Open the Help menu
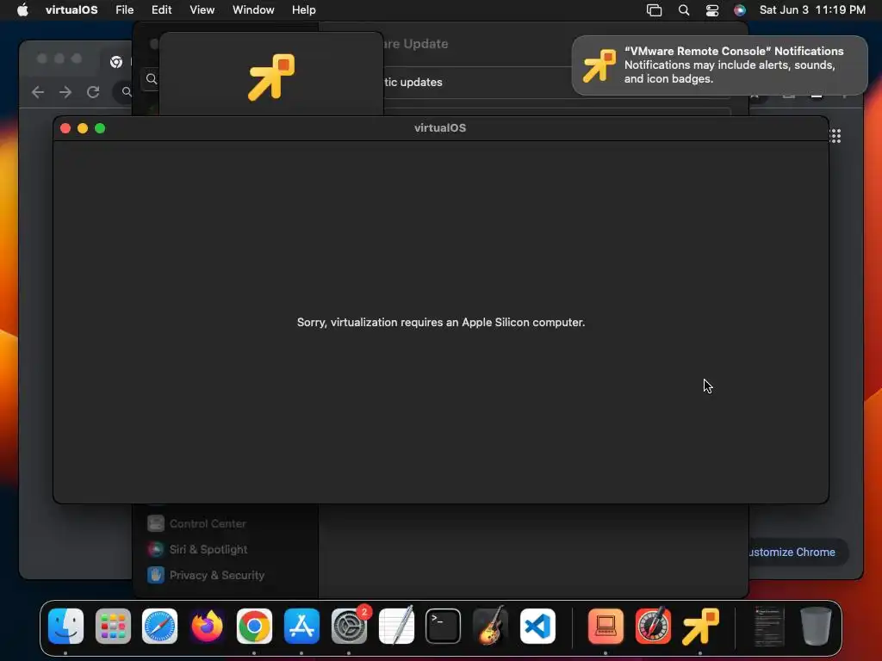This screenshot has width=882, height=661. coord(304,9)
